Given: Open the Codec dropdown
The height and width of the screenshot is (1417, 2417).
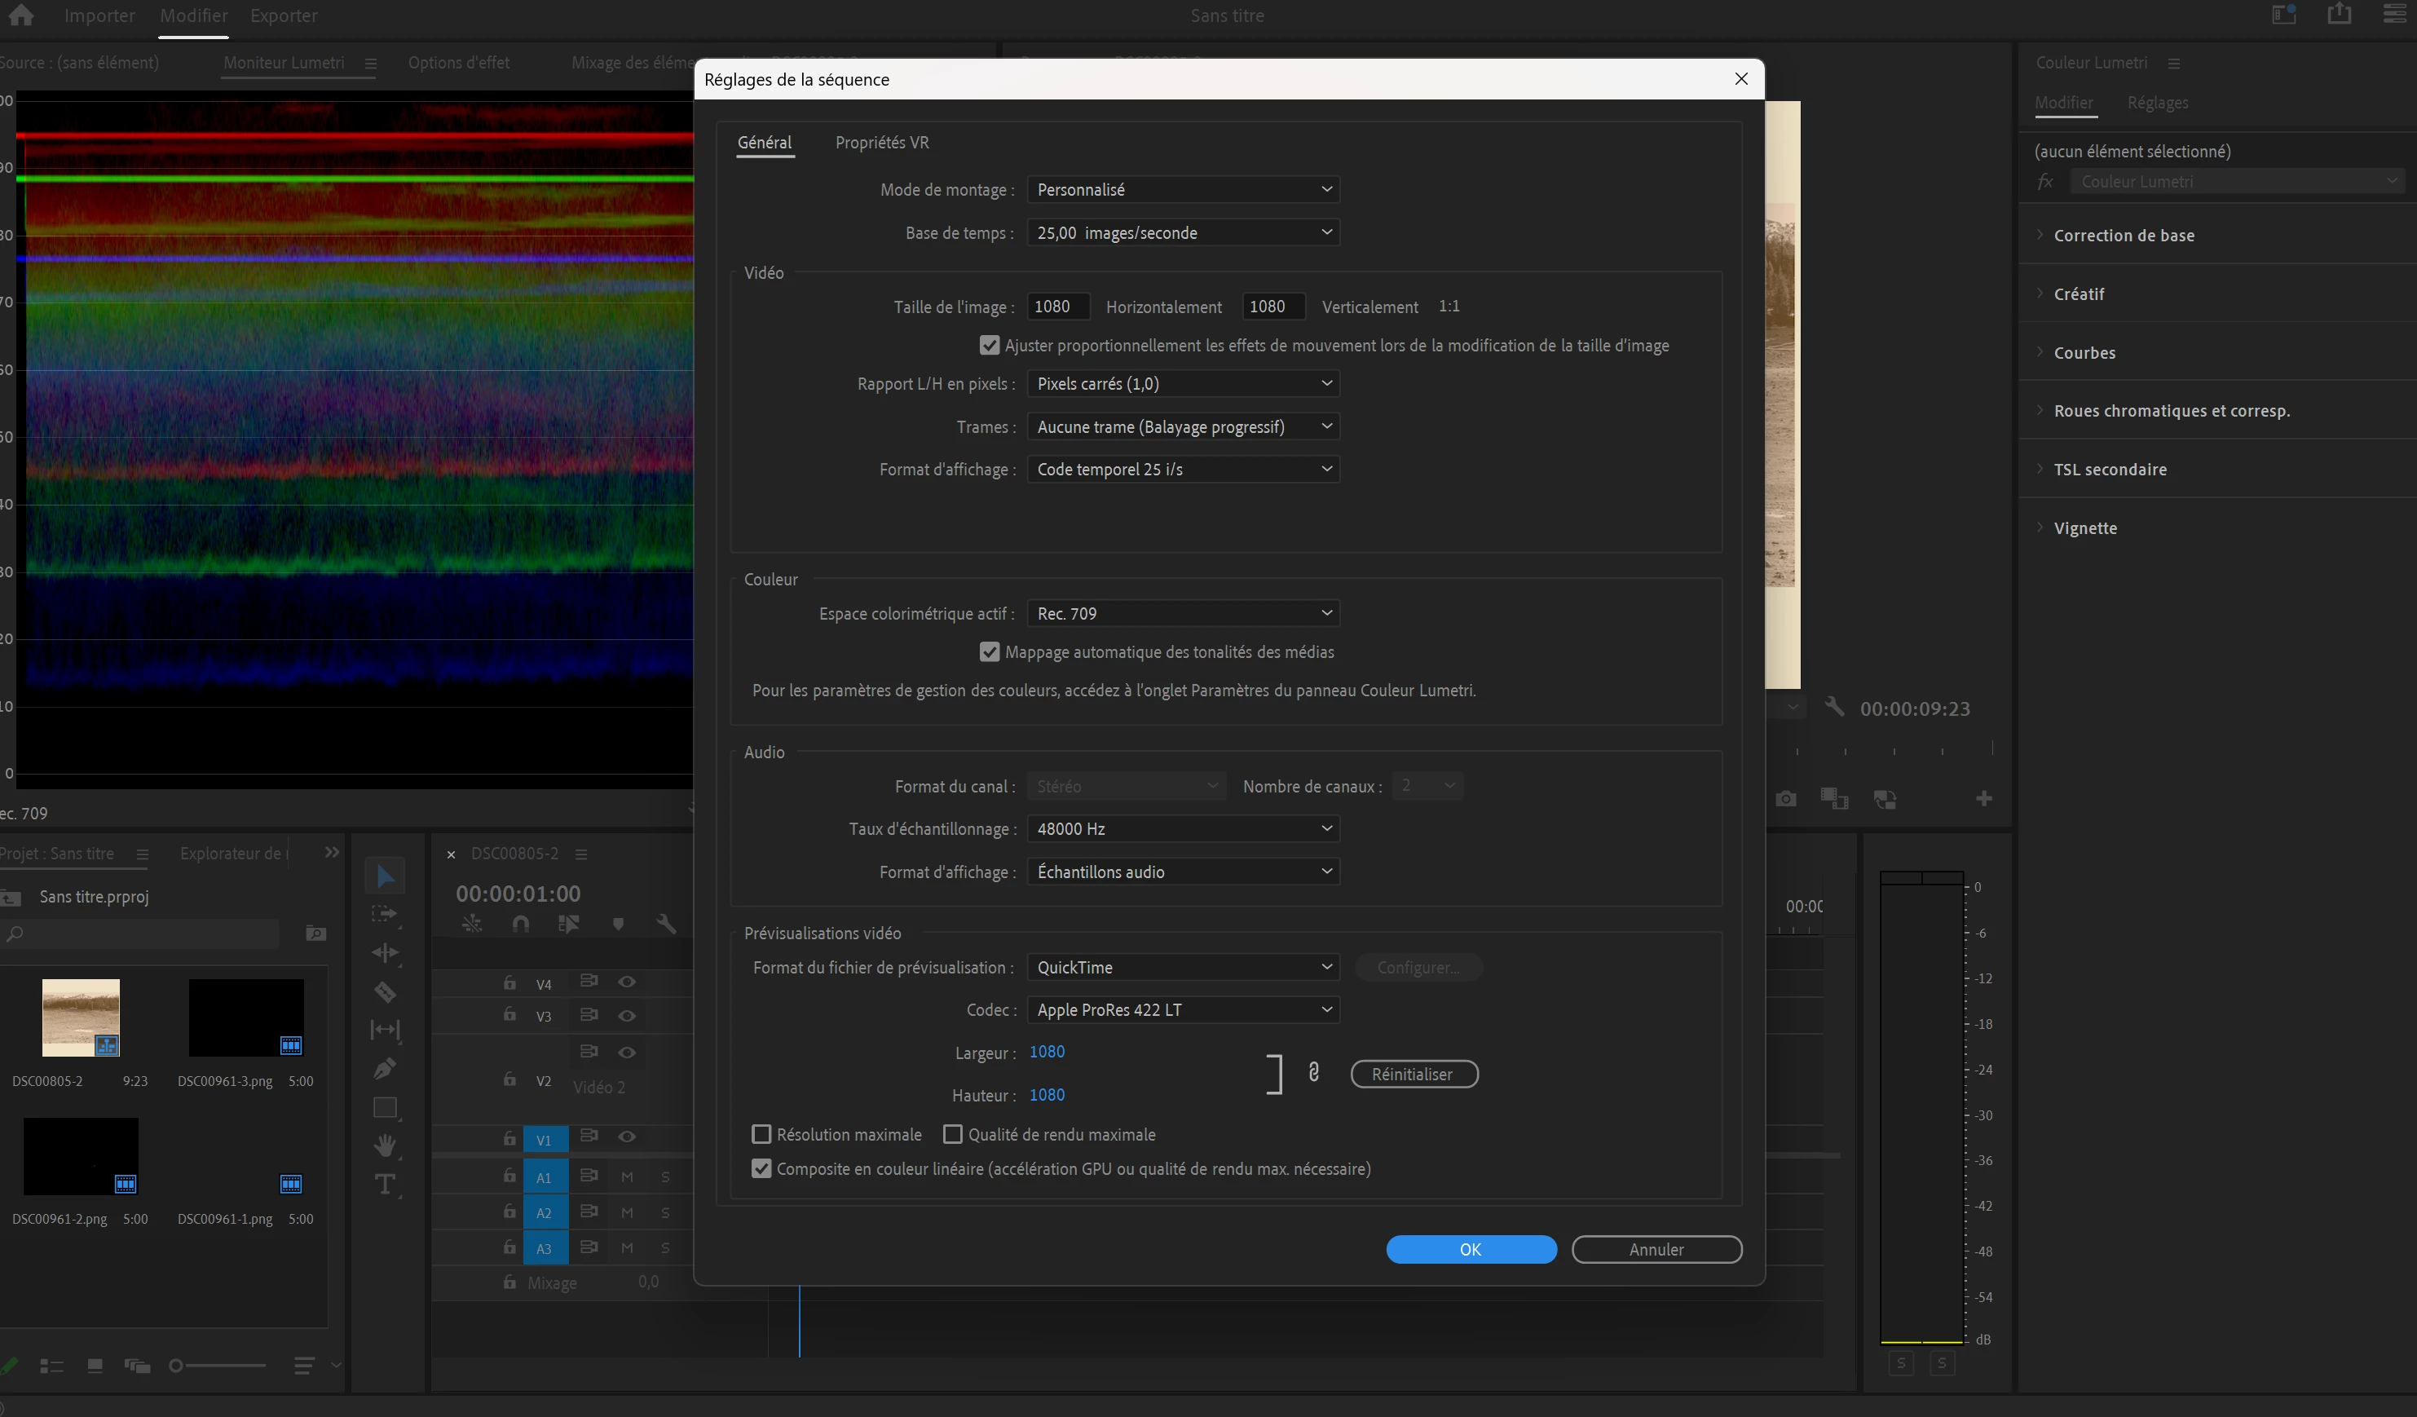Looking at the screenshot, I should click(1183, 1010).
